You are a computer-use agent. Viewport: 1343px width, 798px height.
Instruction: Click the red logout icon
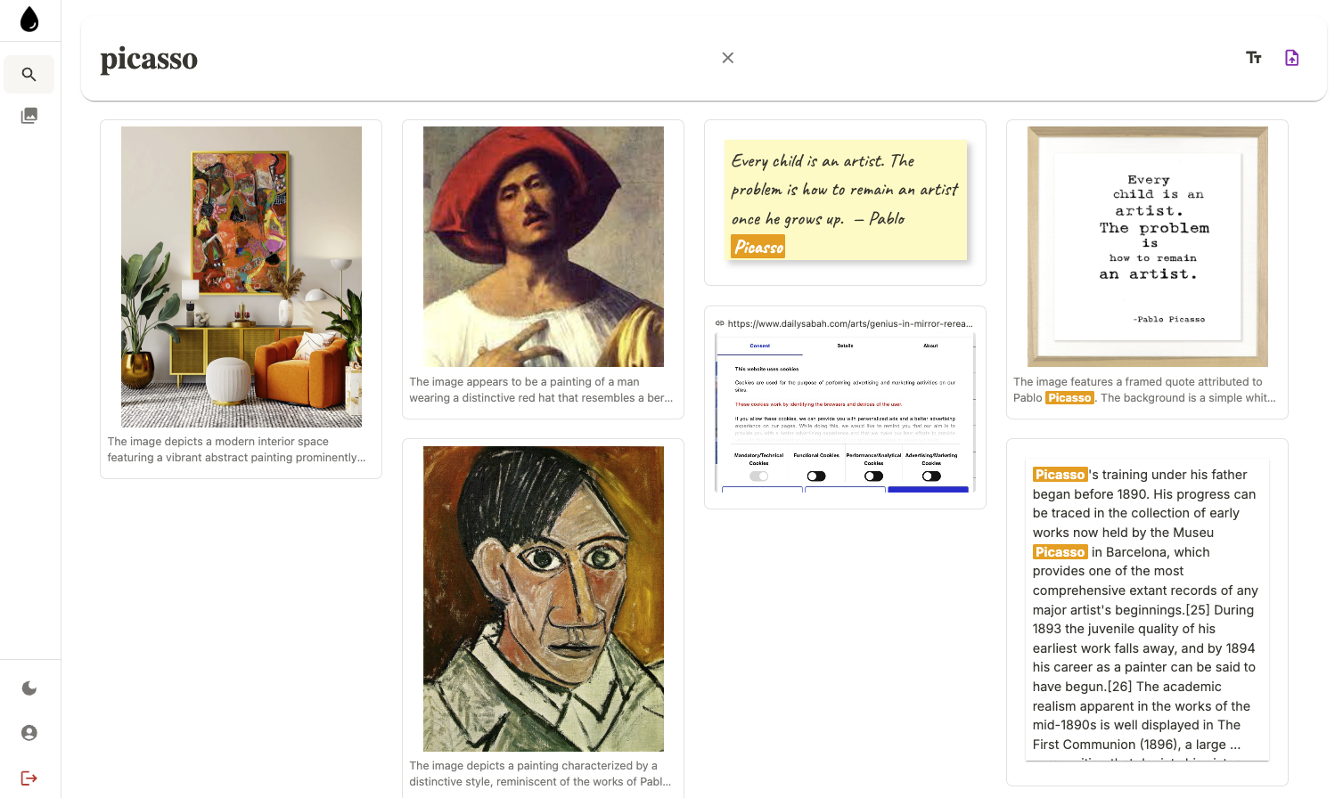pos(29,778)
